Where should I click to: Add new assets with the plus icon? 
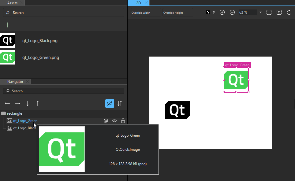coord(7,25)
